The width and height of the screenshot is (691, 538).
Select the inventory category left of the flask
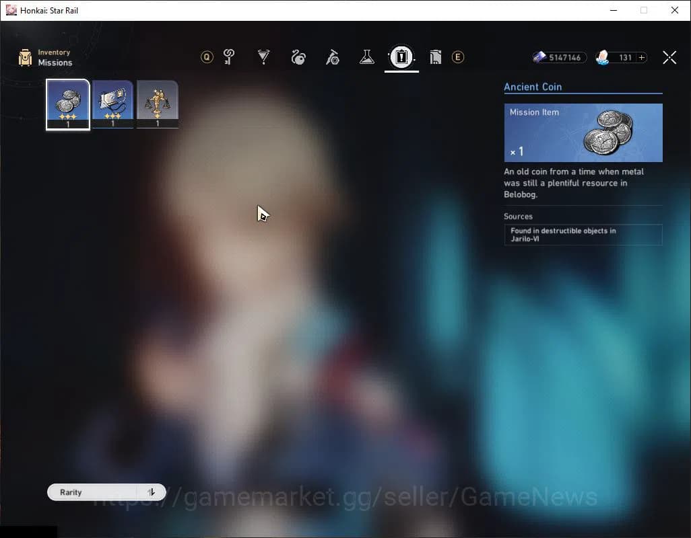[x=333, y=57]
